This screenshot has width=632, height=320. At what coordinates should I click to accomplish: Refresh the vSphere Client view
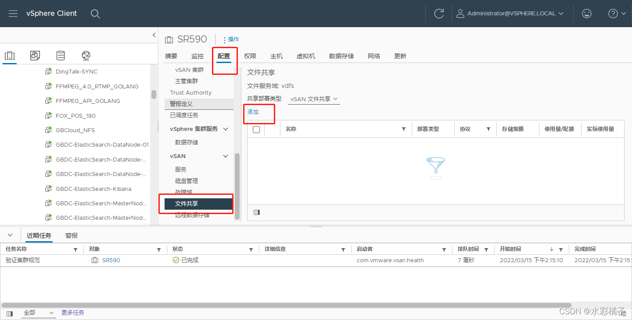point(439,14)
